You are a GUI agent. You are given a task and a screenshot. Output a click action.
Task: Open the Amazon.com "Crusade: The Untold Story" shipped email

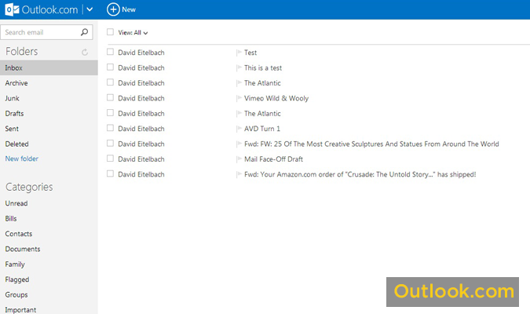point(360,174)
